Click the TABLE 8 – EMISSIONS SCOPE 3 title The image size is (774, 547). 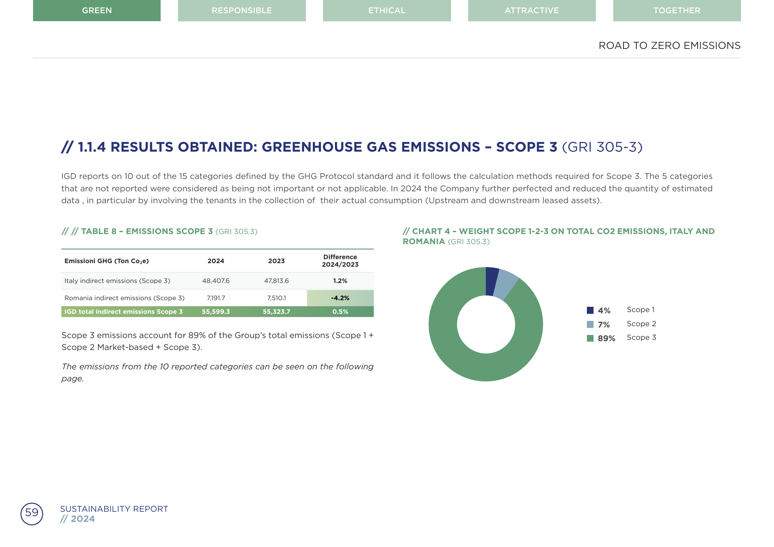pos(159,231)
